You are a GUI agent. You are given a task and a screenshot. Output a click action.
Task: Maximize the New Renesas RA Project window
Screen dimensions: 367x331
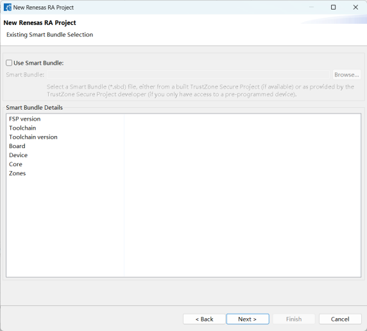pos(333,7)
